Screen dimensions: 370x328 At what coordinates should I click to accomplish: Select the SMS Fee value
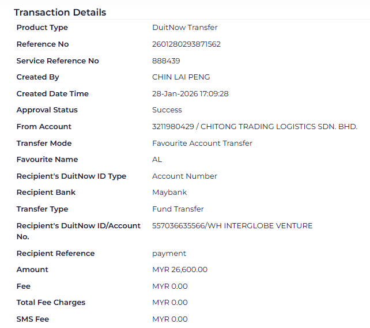pyautogui.click(x=169, y=319)
